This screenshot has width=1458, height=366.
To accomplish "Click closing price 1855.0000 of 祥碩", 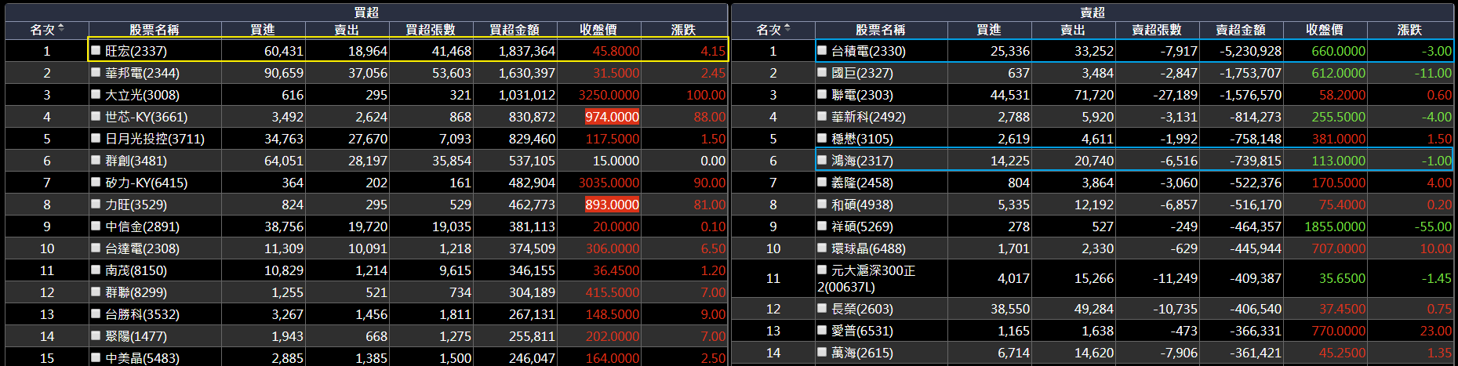I will coord(1335,226).
